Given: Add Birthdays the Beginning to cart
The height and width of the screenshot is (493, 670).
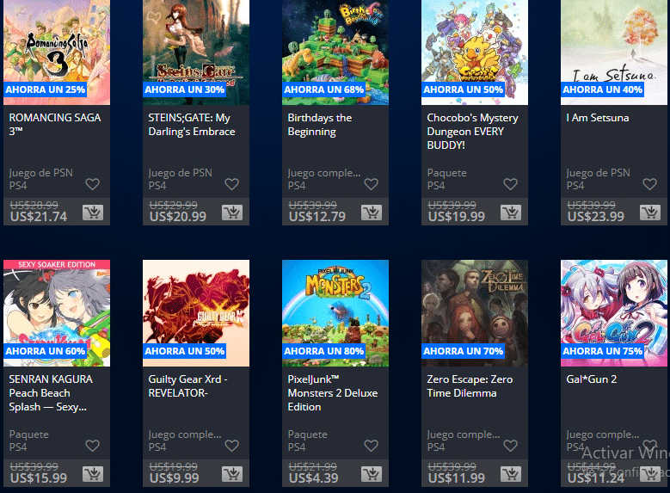Looking at the screenshot, I should coord(372,212).
